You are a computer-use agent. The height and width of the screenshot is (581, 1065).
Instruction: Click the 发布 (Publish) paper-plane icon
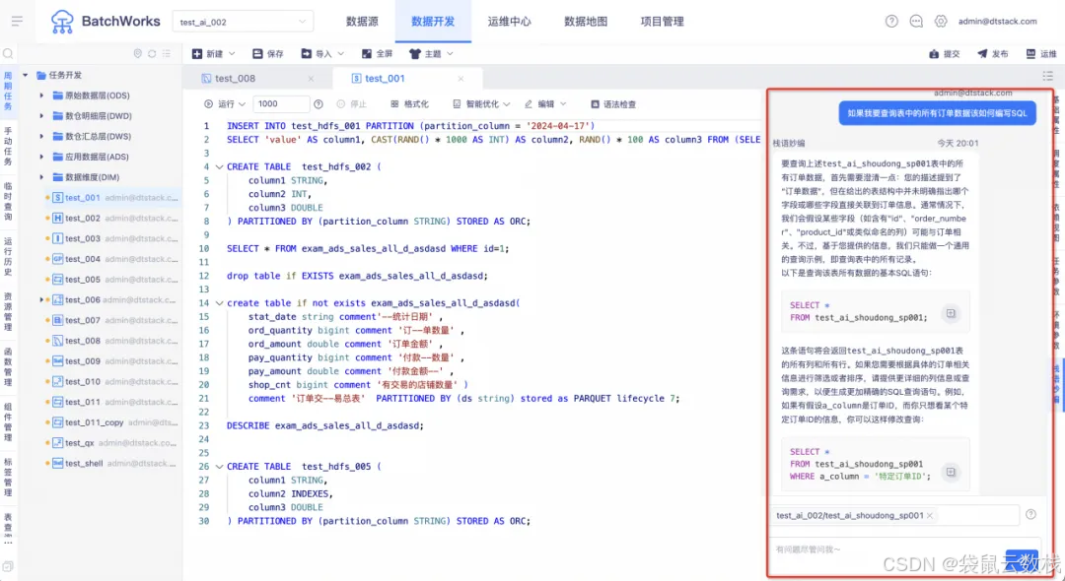(982, 55)
